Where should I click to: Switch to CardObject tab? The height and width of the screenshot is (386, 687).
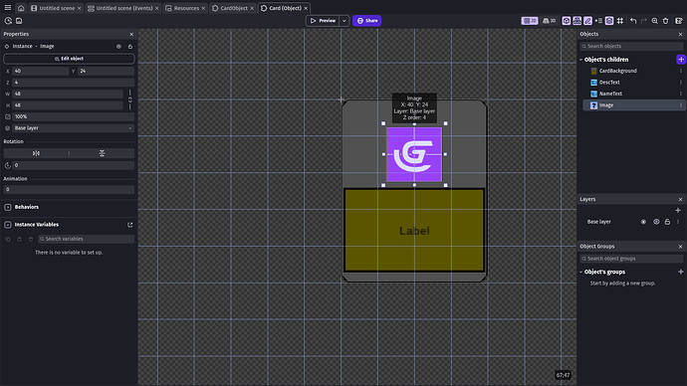234,8
